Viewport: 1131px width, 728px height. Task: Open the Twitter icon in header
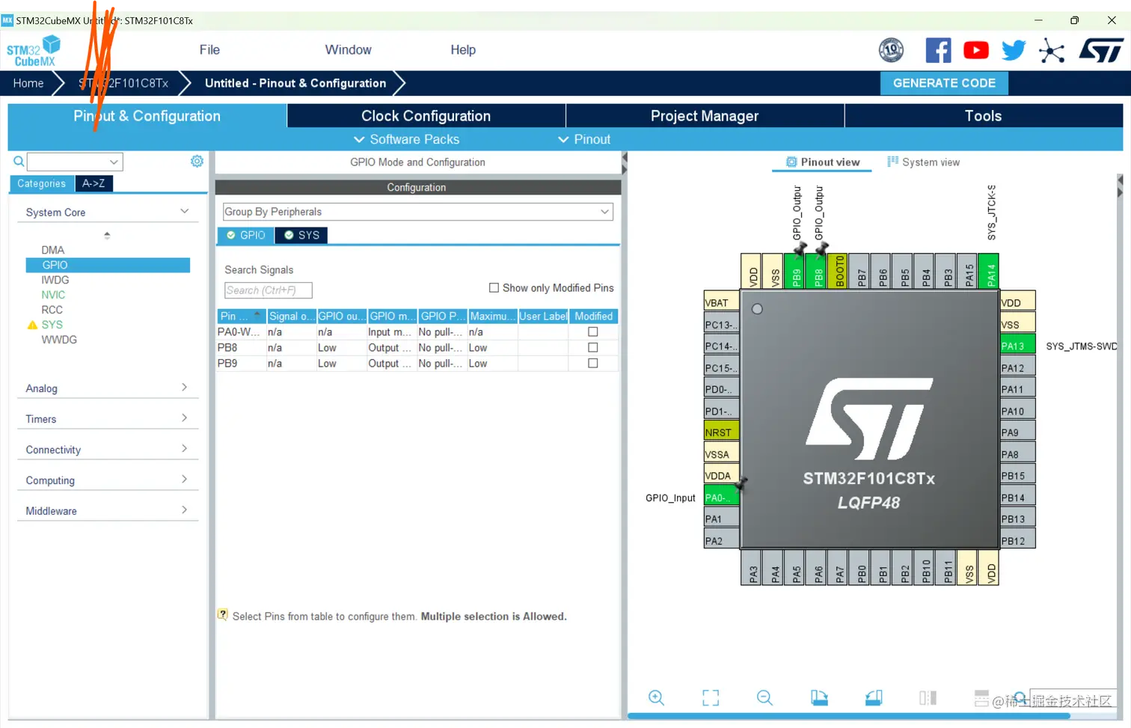pos(1014,50)
